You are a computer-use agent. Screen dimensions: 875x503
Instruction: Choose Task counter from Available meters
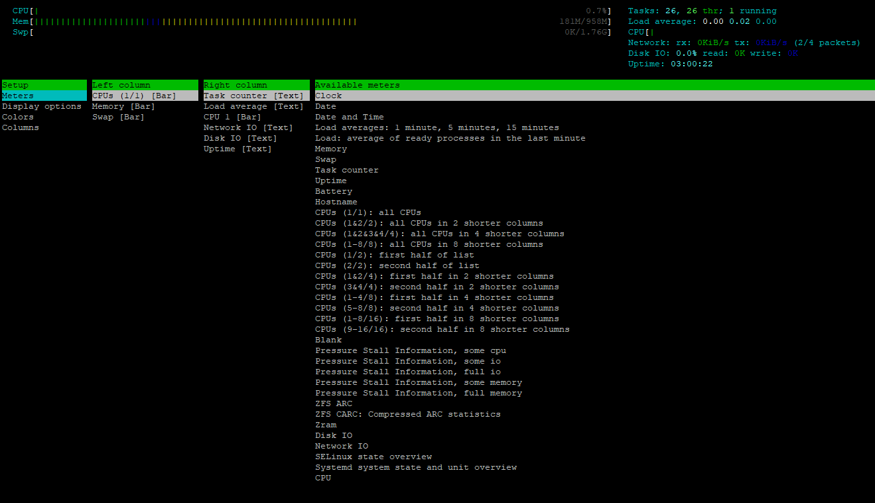(x=347, y=170)
